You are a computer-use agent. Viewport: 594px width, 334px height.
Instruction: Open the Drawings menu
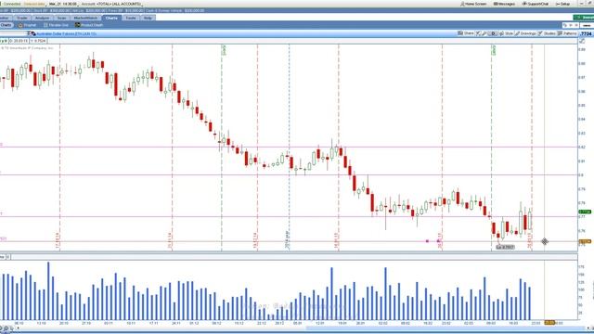[x=525, y=33]
